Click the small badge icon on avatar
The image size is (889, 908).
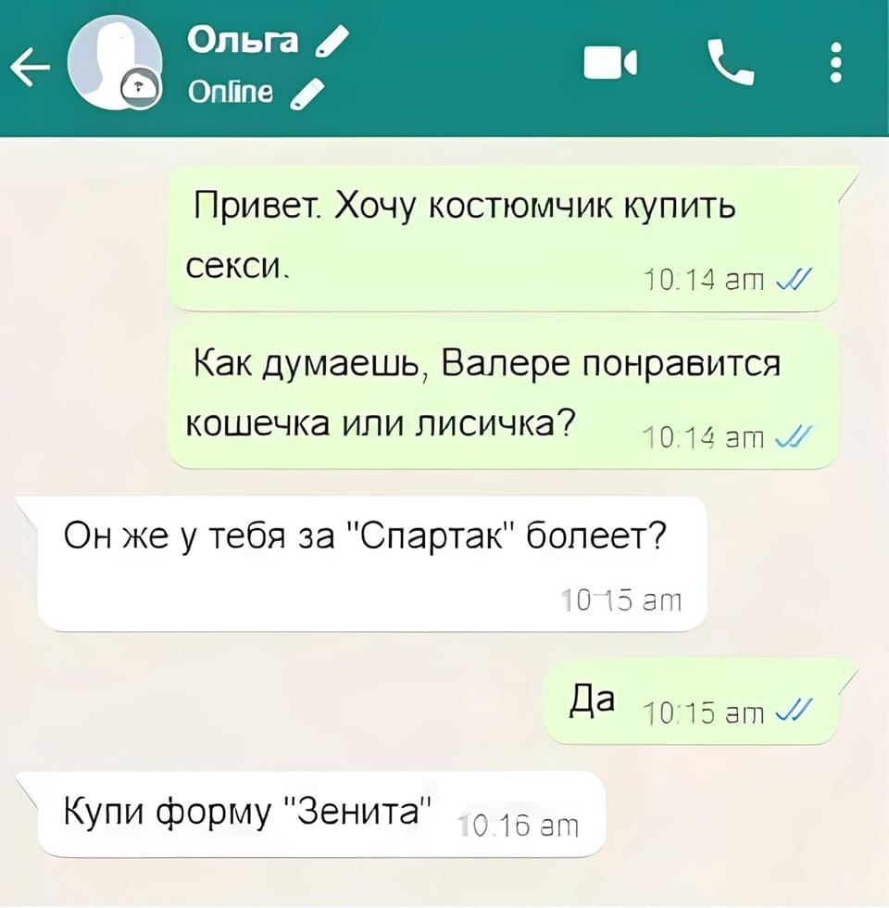pyautogui.click(x=141, y=88)
